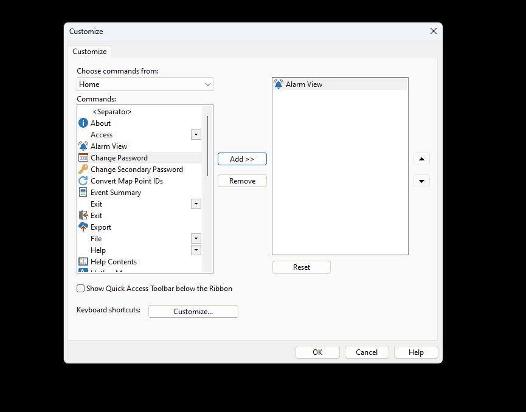Move selected item down with down arrow

coord(421,181)
